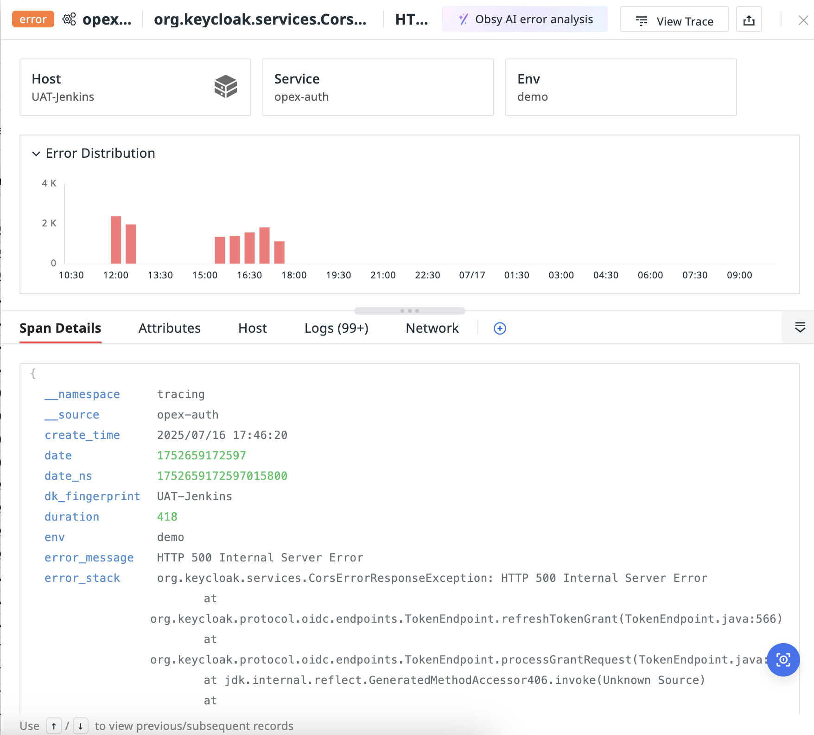Click the create_time value 2025/07/16 17:46:20

click(x=222, y=435)
